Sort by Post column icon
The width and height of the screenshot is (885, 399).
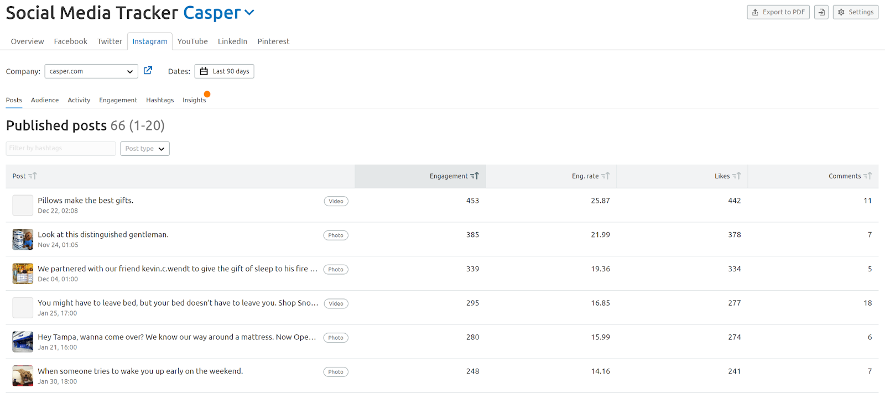tap(33, 176)
